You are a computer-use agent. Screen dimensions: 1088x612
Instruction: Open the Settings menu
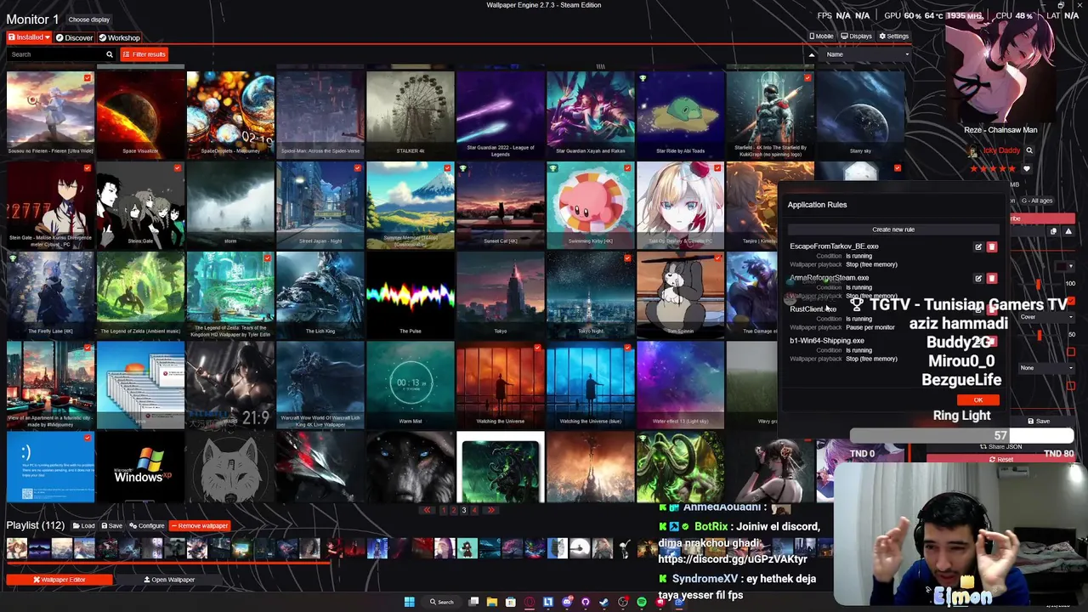(893, 37)
